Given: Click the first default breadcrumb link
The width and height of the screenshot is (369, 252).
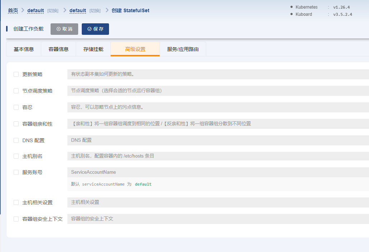Looking at the screenshot, I should 36,10.
